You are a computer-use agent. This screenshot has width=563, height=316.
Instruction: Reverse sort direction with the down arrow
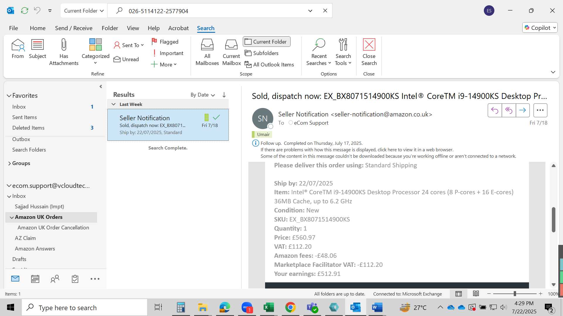coord(224,95)
